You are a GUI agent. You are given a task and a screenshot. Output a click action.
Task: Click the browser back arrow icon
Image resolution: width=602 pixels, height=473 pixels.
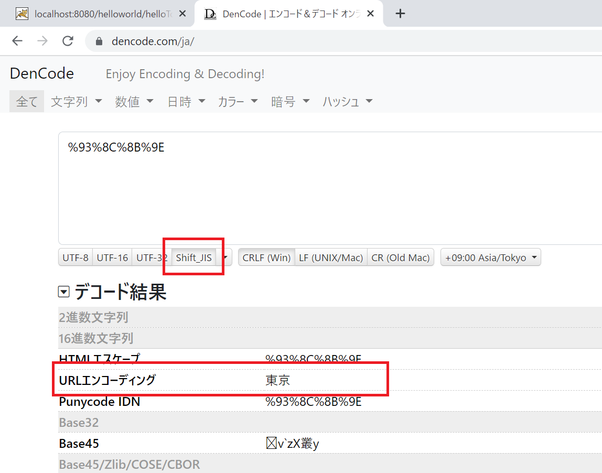coord(16,41)
